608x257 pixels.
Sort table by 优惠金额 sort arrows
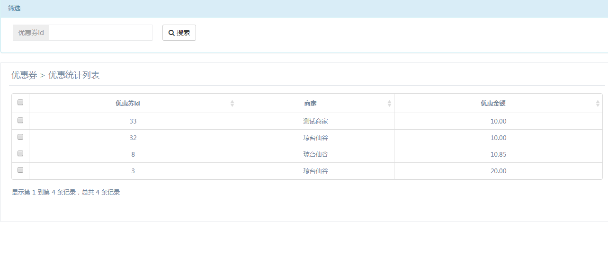pyautogui.click(x=598, y=103)
